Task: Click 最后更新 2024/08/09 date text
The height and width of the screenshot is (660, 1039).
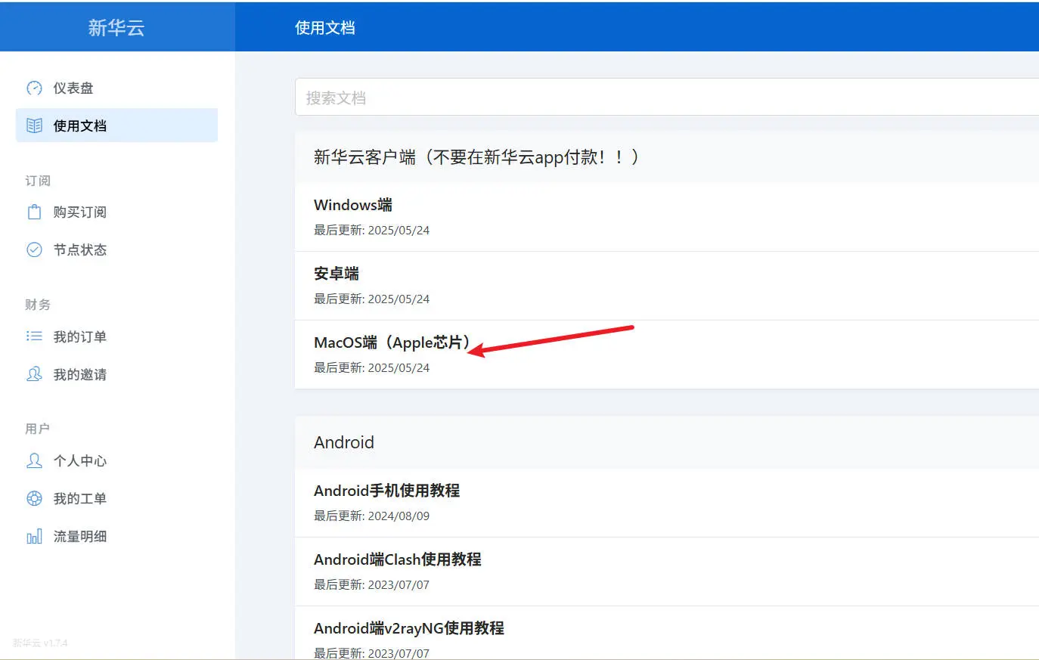Action: [x=371, y=516]
